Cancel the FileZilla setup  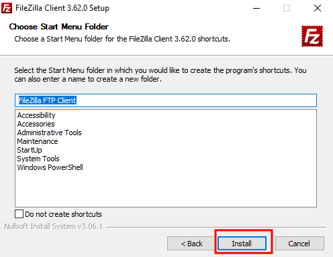(x=299, y=244)
